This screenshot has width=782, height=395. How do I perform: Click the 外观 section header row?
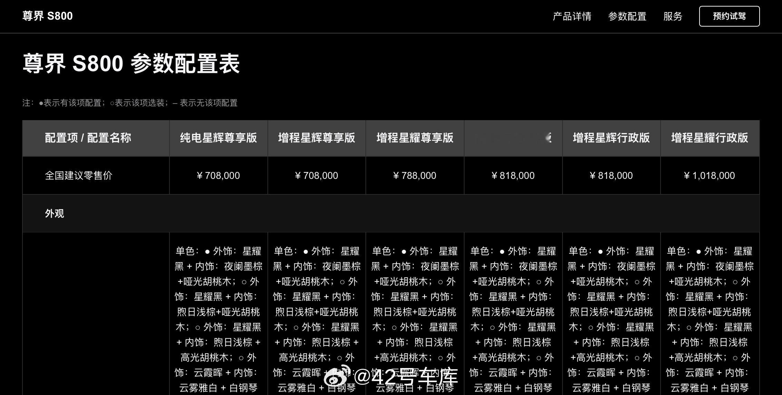(391, 213)
